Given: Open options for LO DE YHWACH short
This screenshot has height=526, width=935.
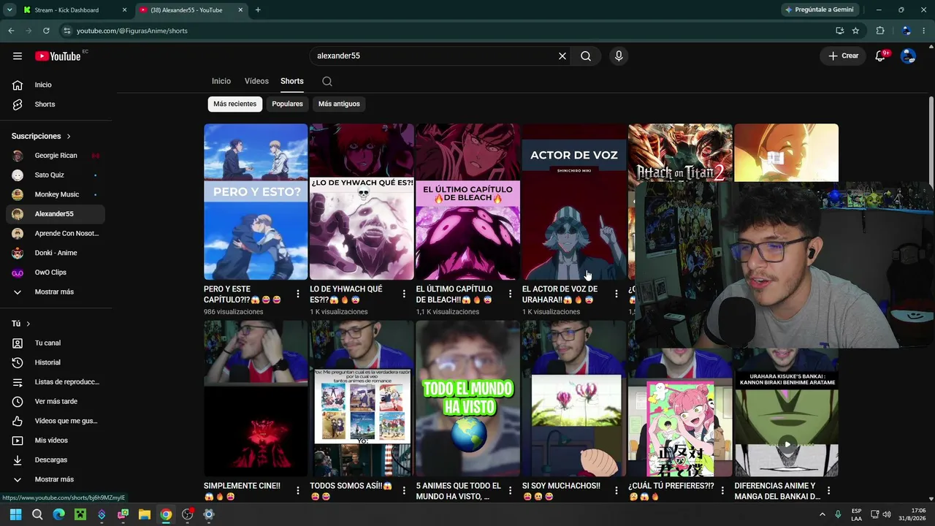Looking at the screenshot, I should click(x=404, y=294).
